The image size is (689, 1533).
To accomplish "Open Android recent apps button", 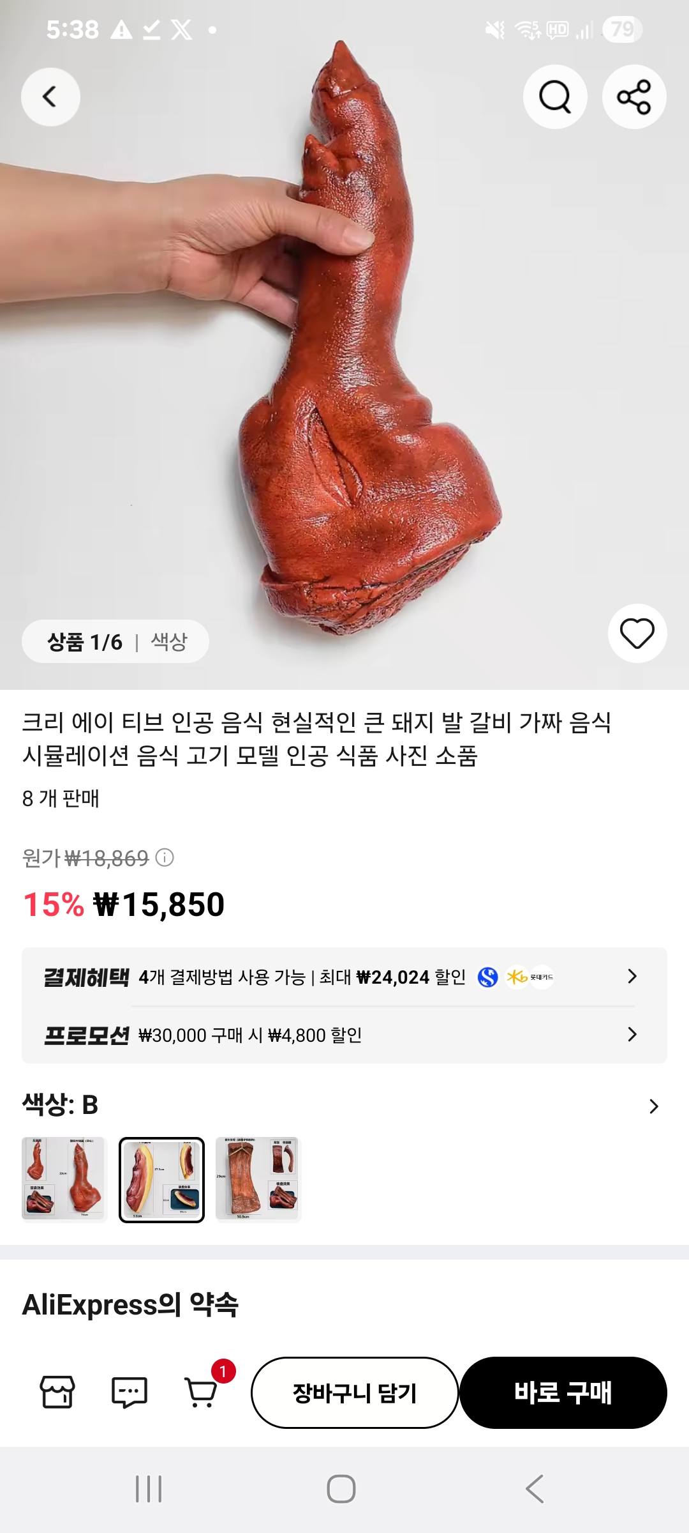I will pyautogui.click(x=149, y=1489).
